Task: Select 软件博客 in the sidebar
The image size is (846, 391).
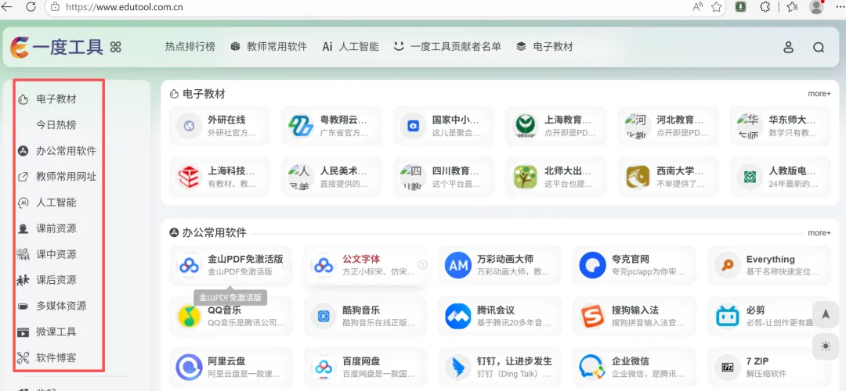Action: [56, 357]
